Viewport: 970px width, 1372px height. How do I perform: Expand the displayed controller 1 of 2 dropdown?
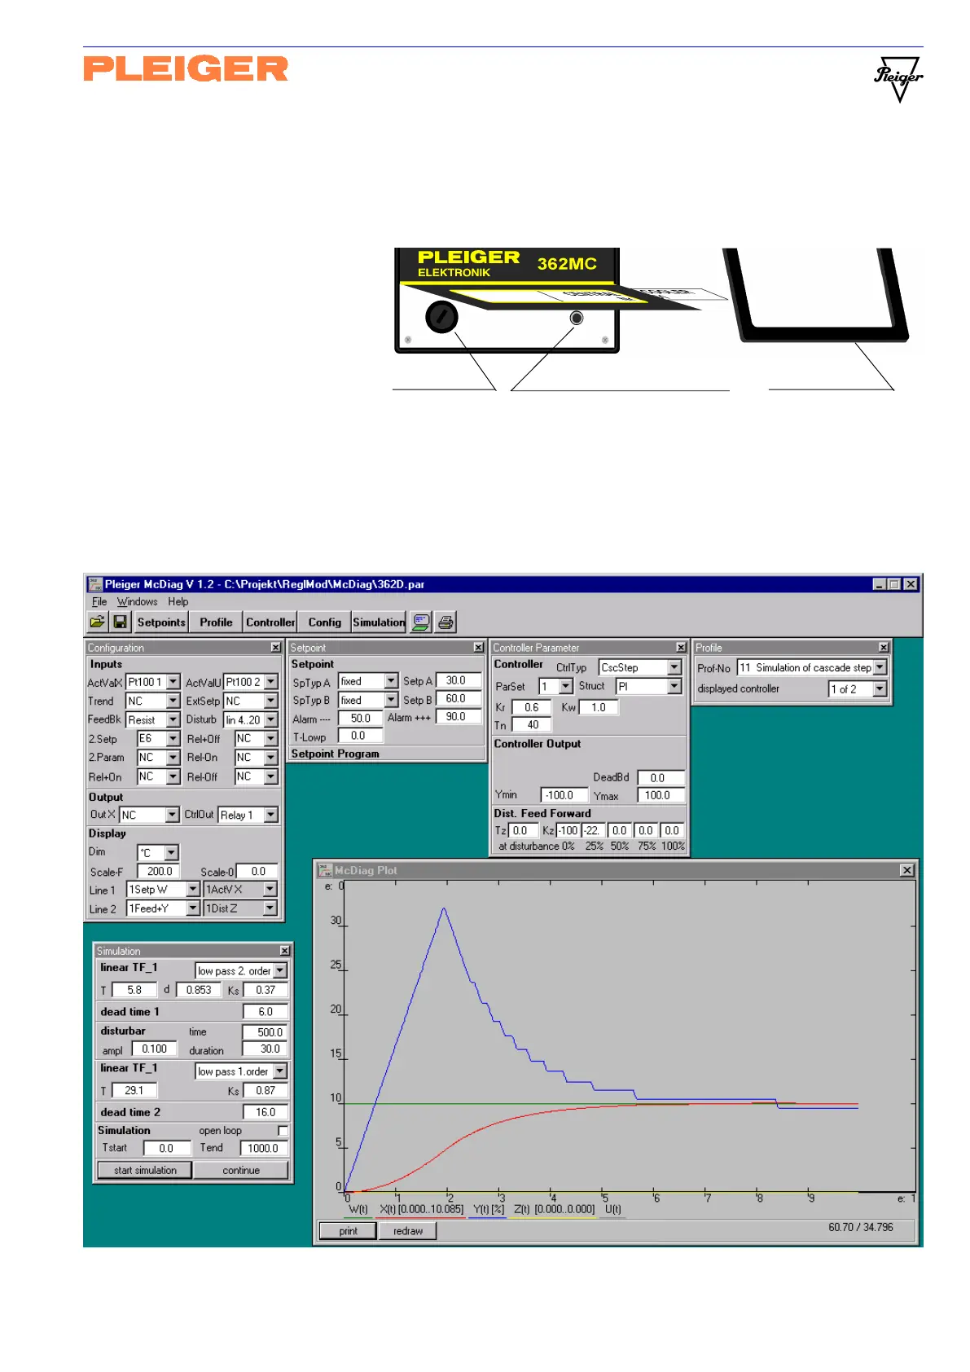coord(880,688)
